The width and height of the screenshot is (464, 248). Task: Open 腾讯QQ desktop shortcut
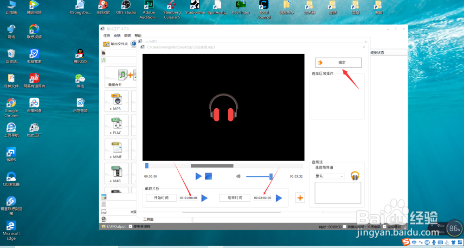click(80, 56)
